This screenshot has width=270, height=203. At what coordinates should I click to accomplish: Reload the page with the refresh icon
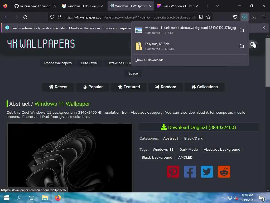pyautogui.click(x=25, y=17)
